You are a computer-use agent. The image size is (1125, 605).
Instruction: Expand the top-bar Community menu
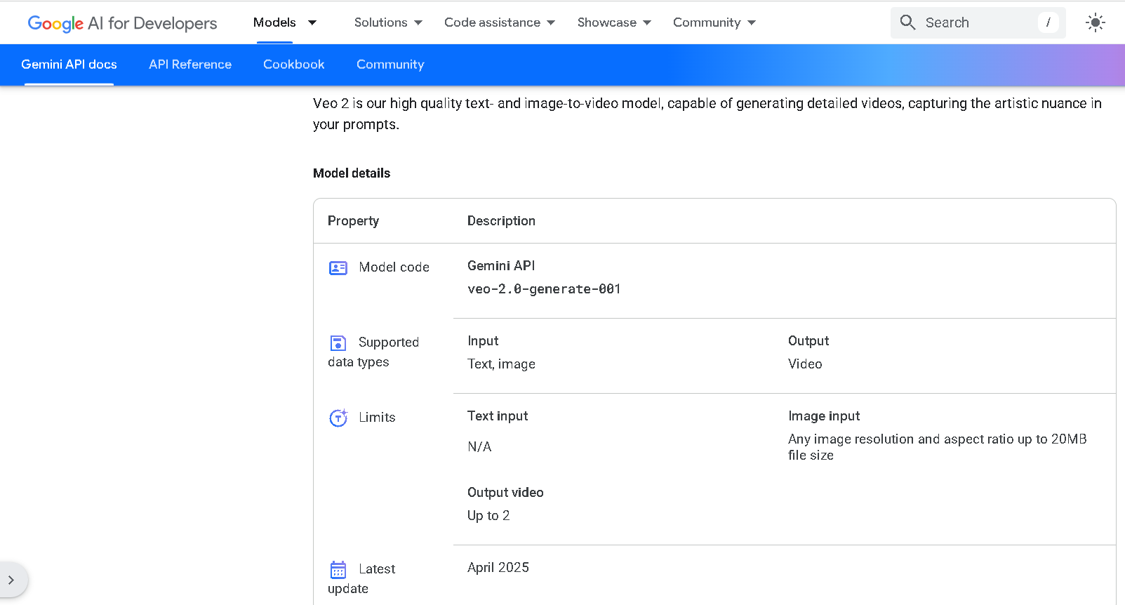(714, 22)
